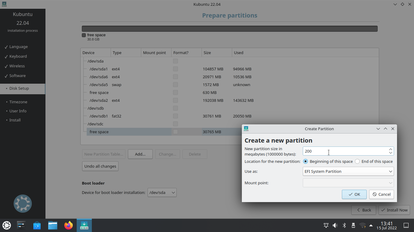Viewport: 414px width, 232px height.
Task: Launch Discover software store in taskbar
Action: tap(37, 225)
